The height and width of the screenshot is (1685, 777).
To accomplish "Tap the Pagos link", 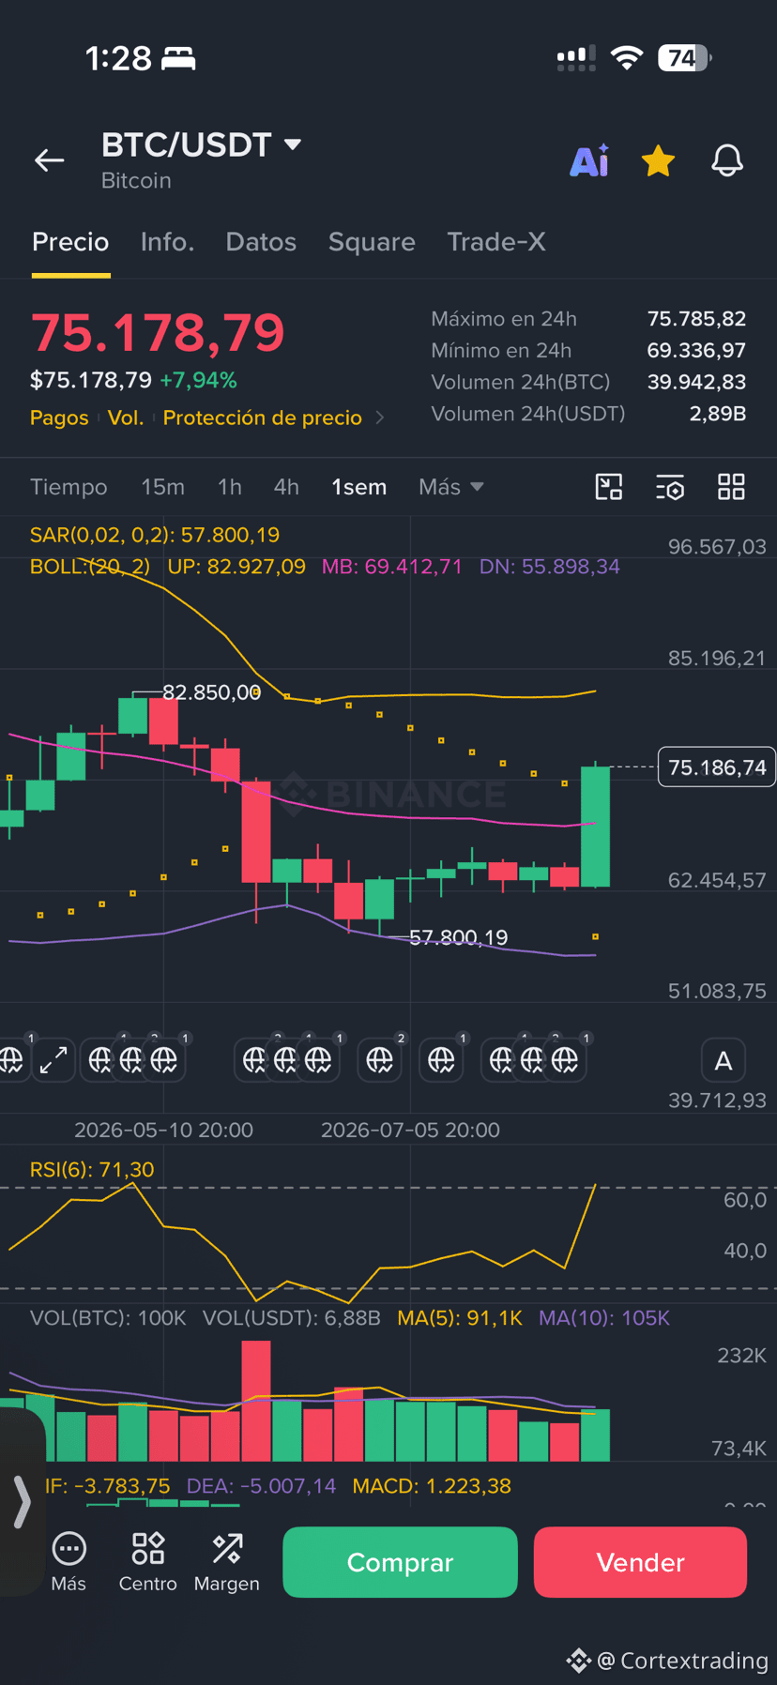I will pyautogui.click(x=59, y=417).
